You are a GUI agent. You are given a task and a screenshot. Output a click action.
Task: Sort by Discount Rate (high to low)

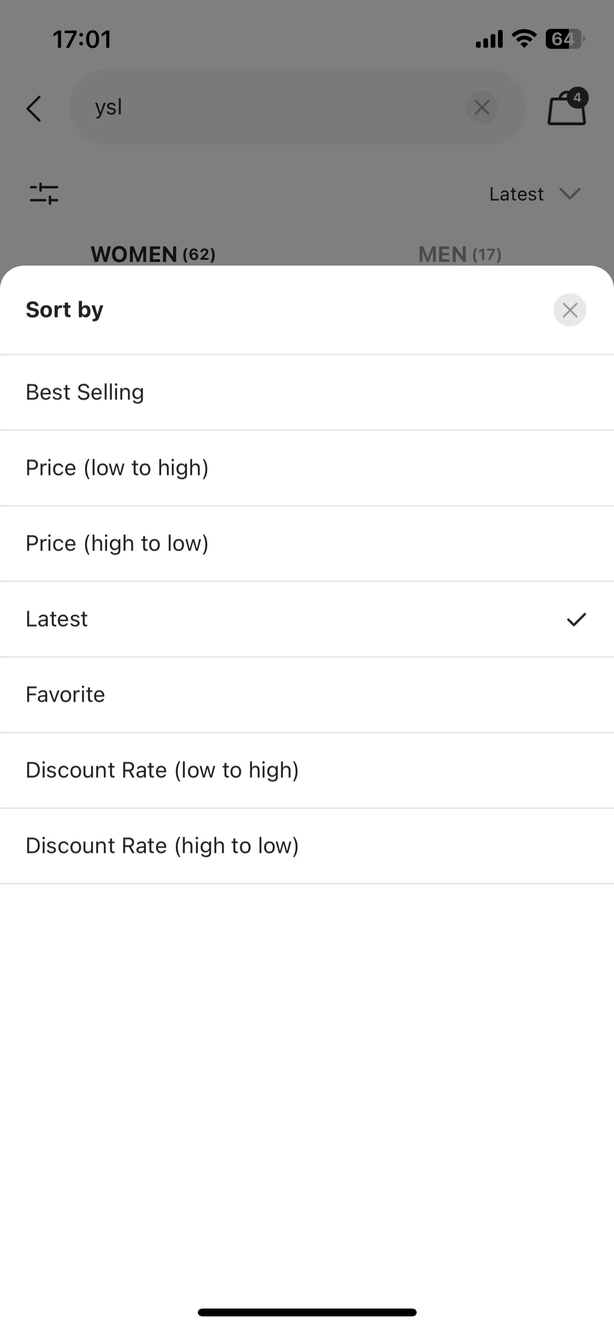307,846
